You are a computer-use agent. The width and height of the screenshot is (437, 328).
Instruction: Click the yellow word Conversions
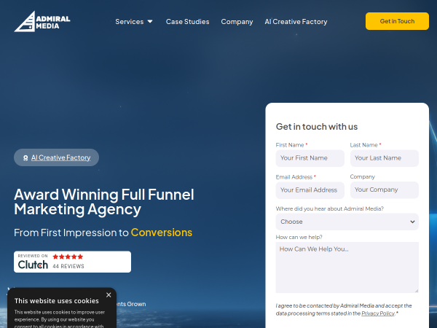coord(162,233)
